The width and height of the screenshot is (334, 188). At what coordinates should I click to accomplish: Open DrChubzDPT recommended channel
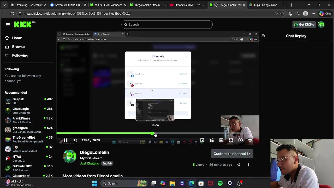point(29,168)
